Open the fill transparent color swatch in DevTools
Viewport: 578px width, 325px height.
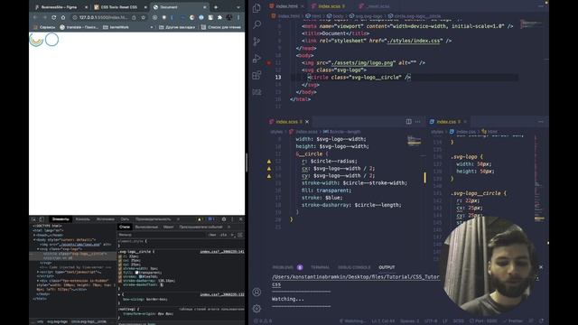[136, 273]
